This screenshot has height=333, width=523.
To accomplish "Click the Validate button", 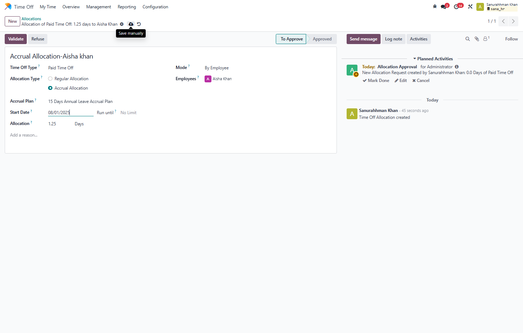I will (16, 39).
